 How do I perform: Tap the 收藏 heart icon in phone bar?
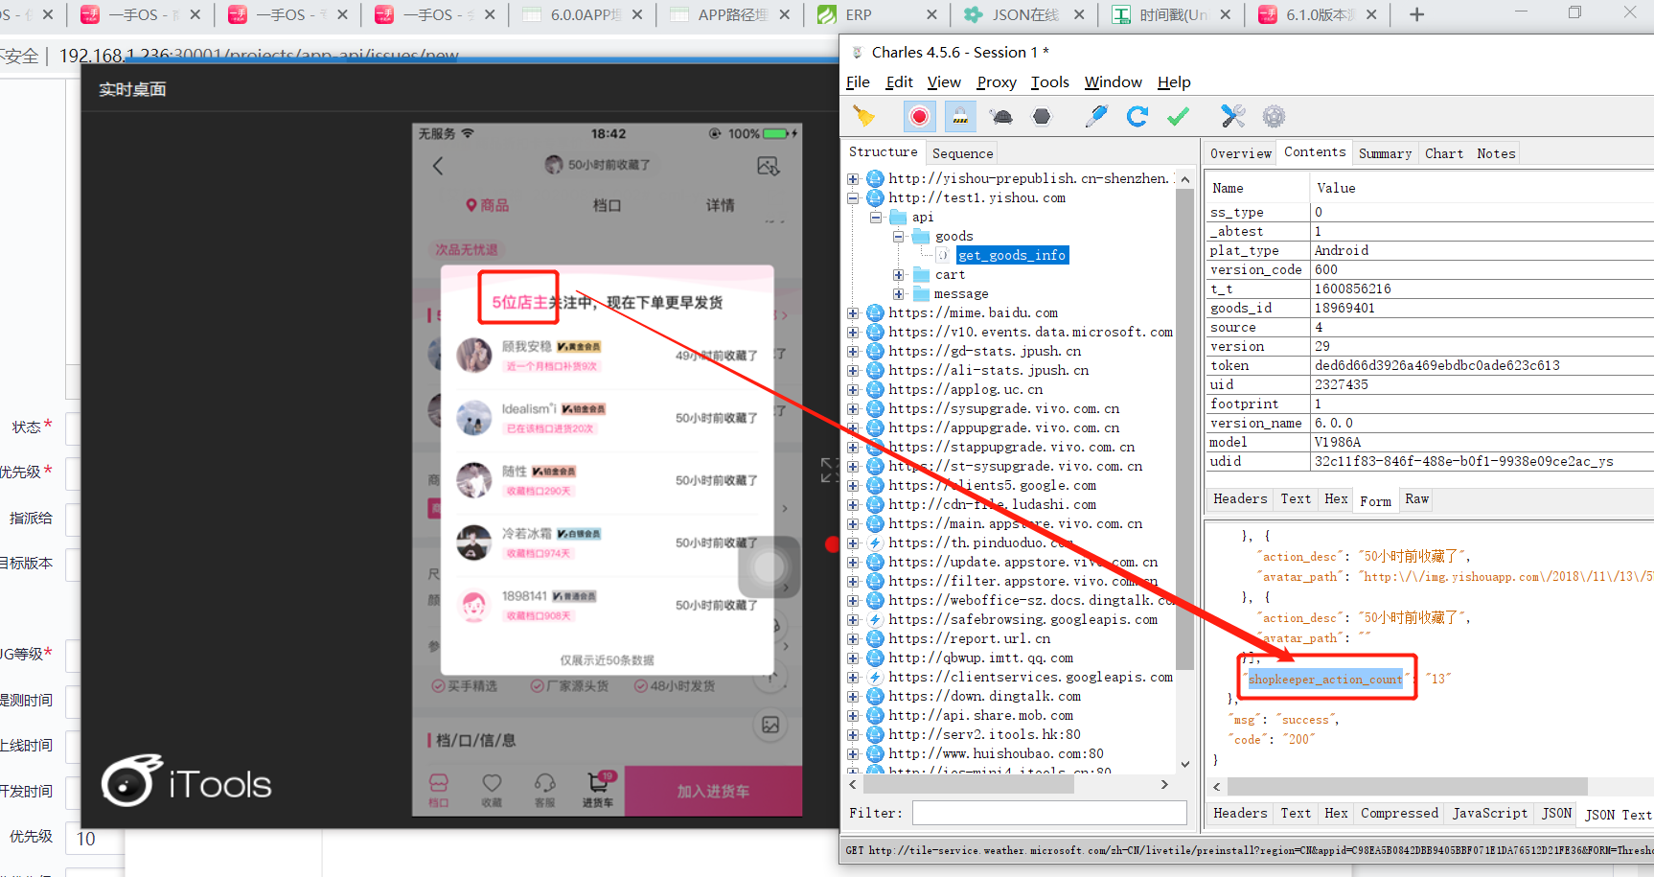pyautogui.click(x=492, y=789)
